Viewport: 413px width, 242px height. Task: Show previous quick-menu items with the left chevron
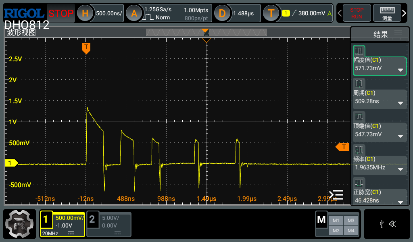340,13
